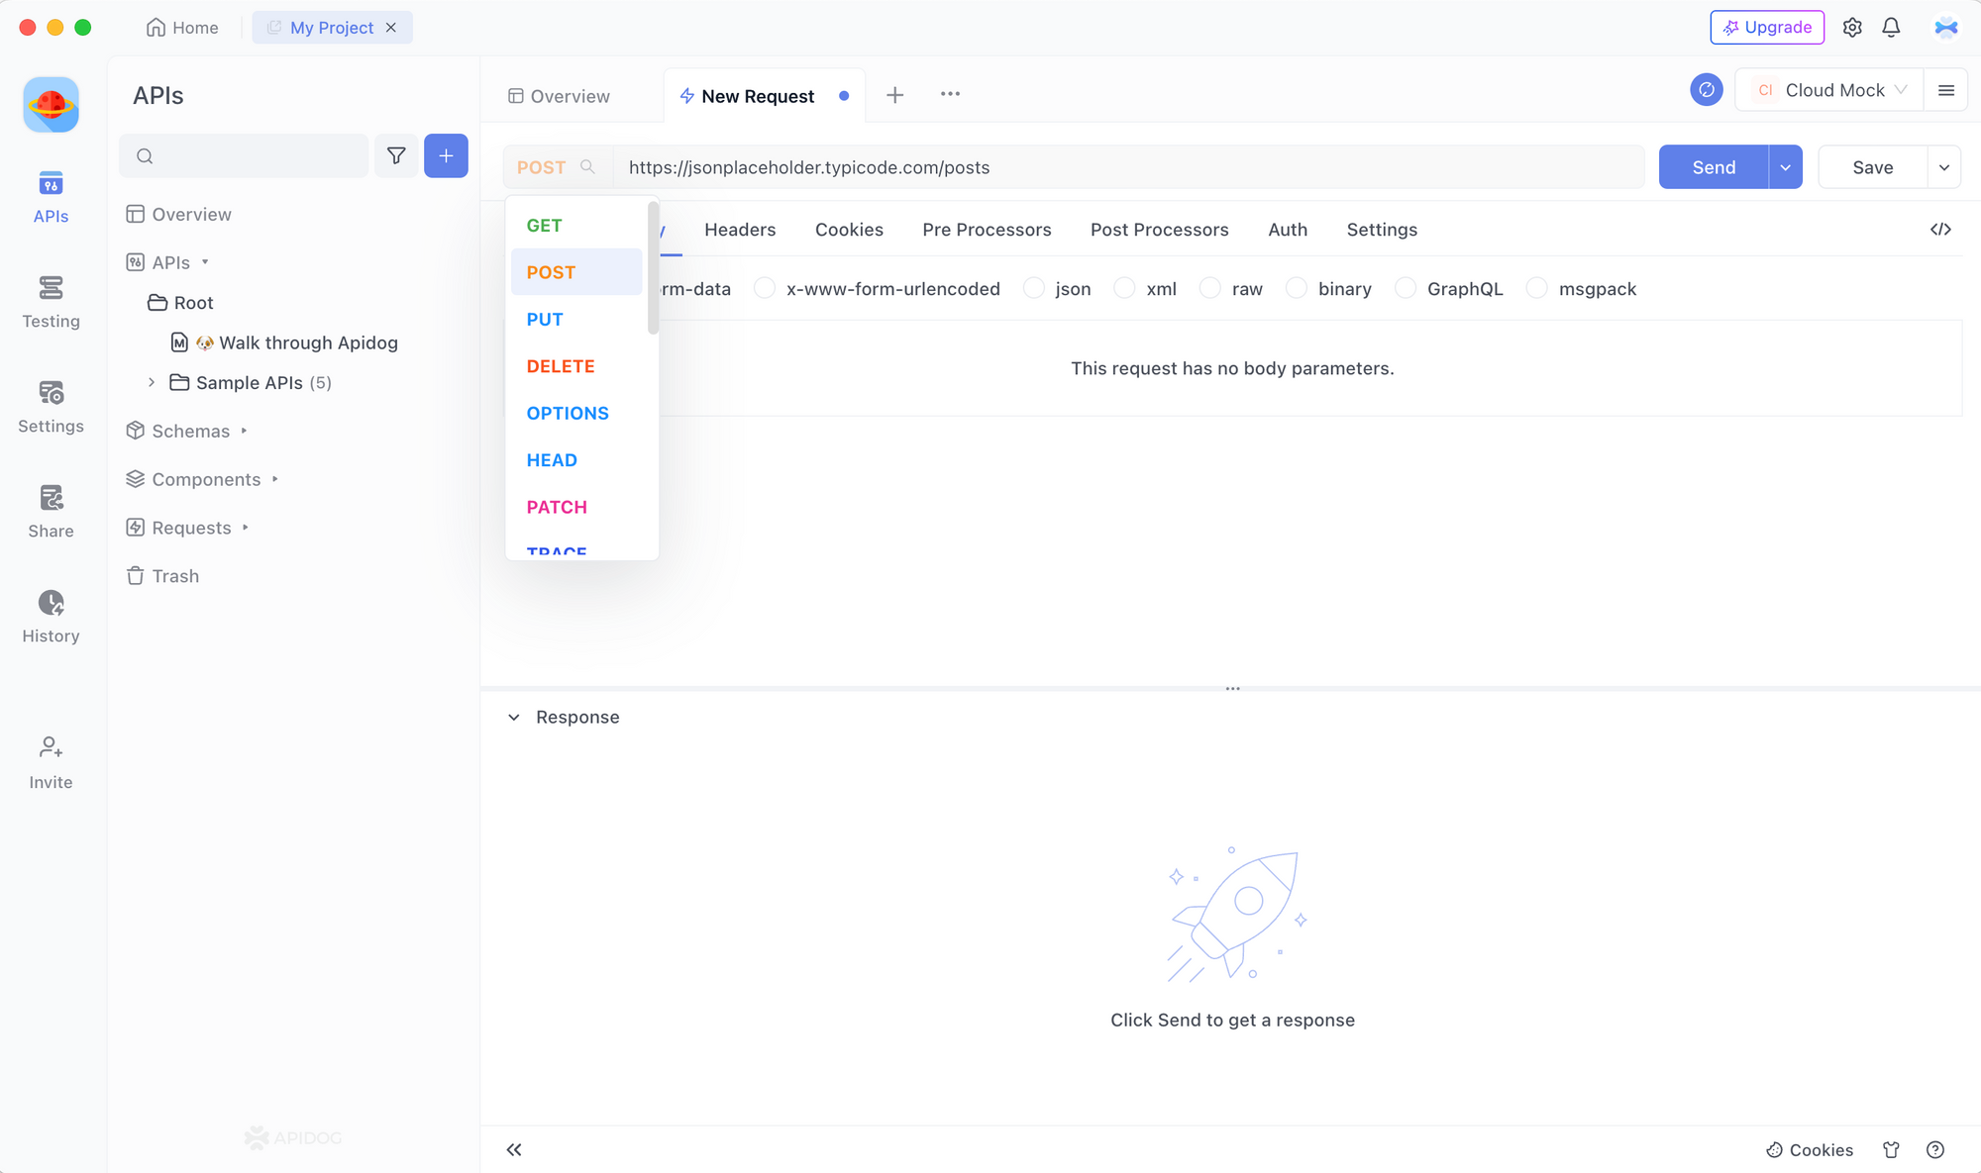This screenshot has height=1173, width=1981.
Task: Click the filter icon in APIs panel
Action: click(x=395, y=155)
